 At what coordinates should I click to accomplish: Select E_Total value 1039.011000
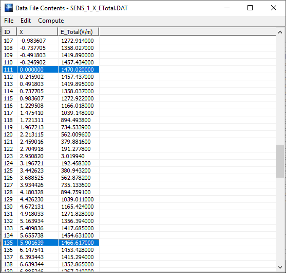[78, 199]
